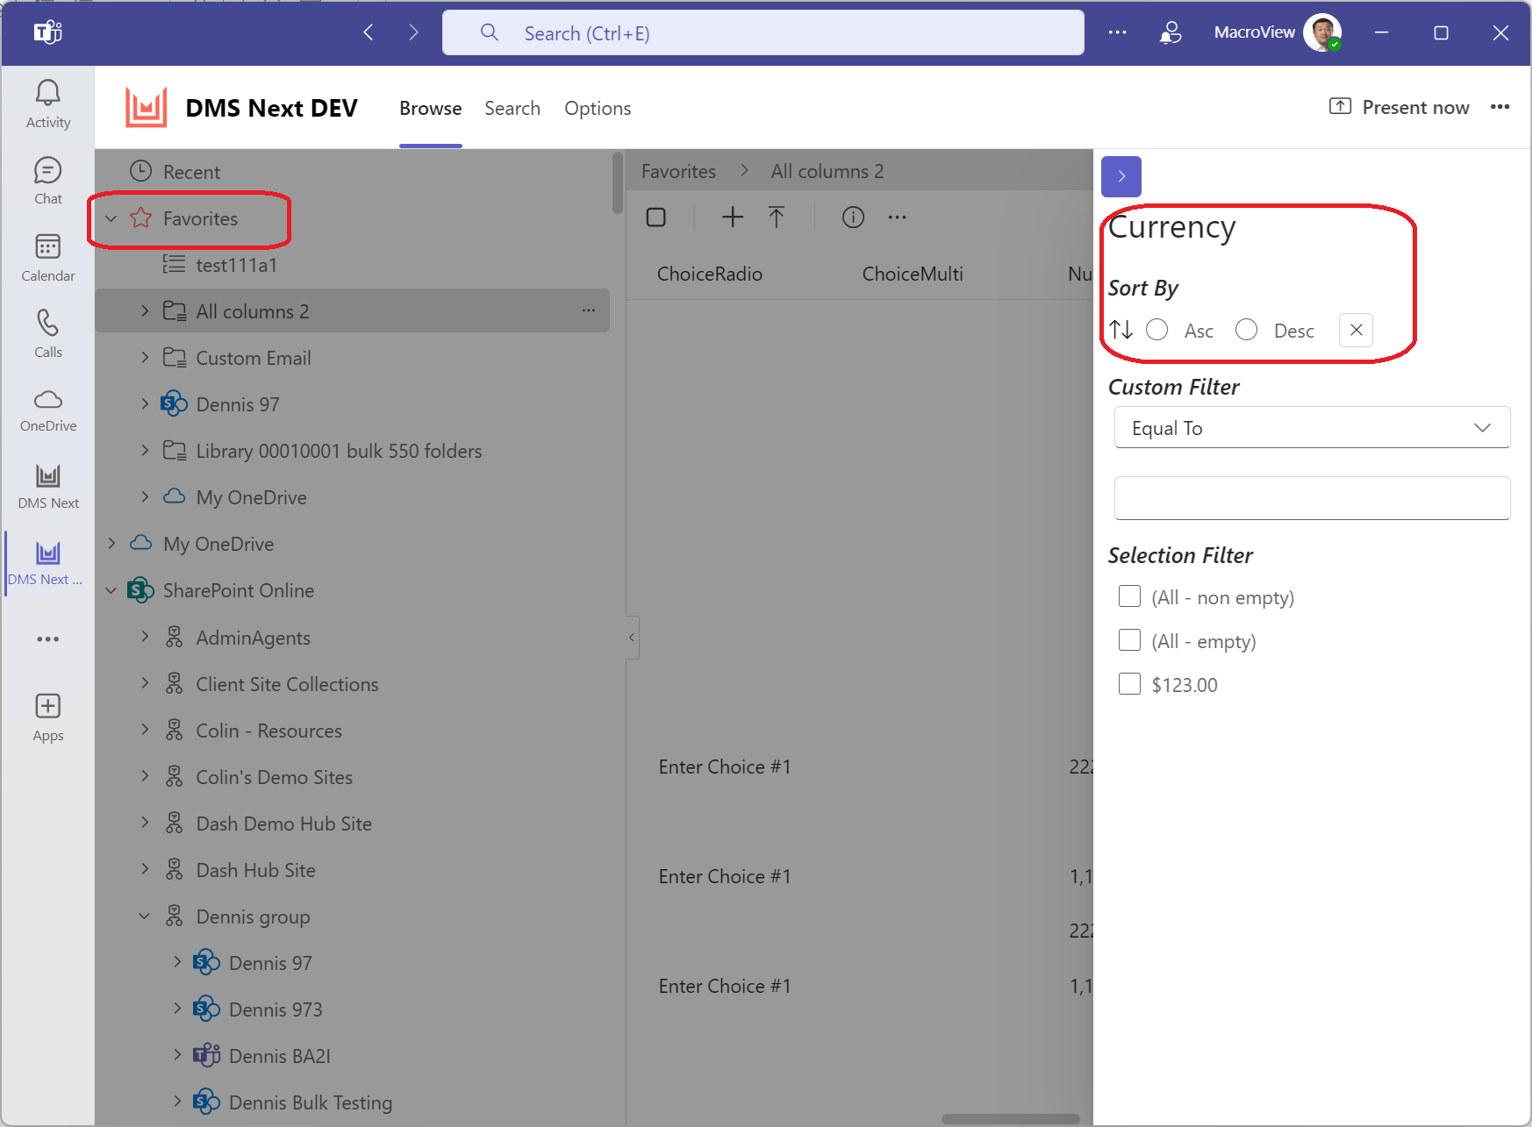Open the DMS Next app icon in sidebar
The height and width of the screenshot is (1127, 1532).
[48, 487]
